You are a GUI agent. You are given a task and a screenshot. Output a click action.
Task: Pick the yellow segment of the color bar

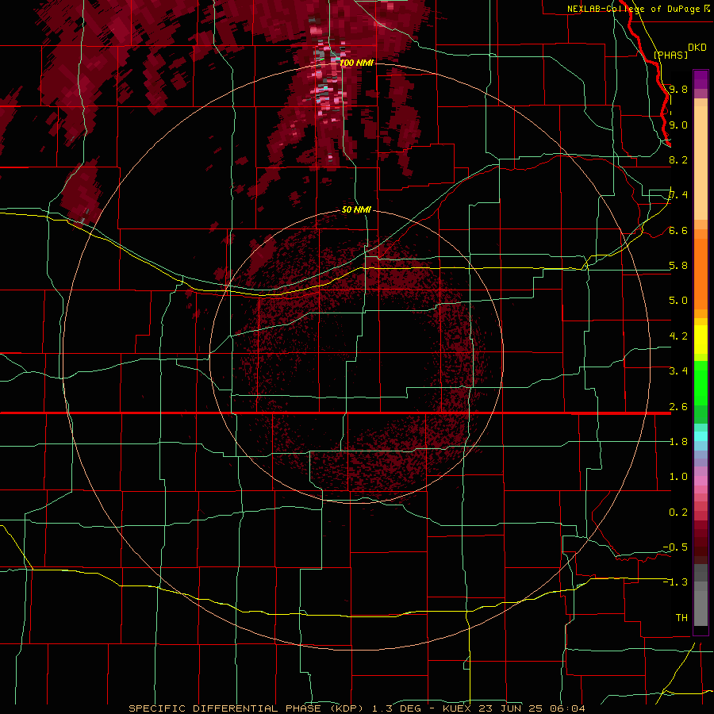(x=701, y=340)
